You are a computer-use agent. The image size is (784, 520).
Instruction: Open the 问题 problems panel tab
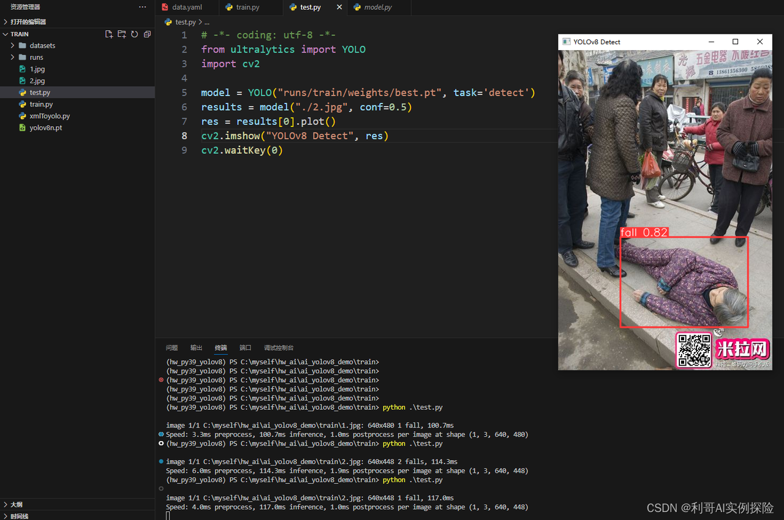point(172,348)
